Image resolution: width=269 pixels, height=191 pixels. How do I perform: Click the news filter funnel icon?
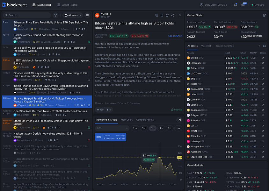tap(55, 15)
